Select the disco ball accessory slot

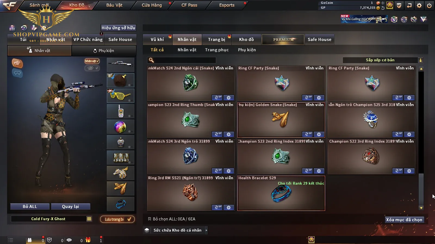pos(120,127)
